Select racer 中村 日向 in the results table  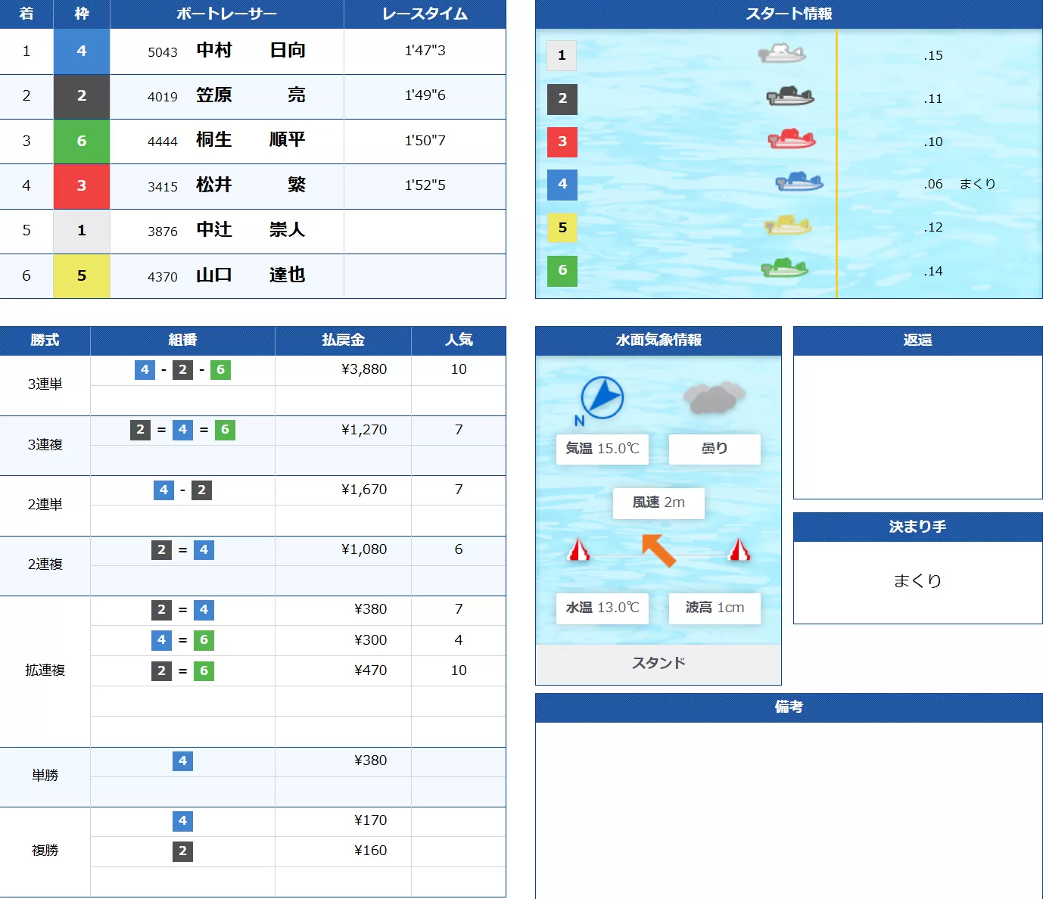[x=250, y=51]
